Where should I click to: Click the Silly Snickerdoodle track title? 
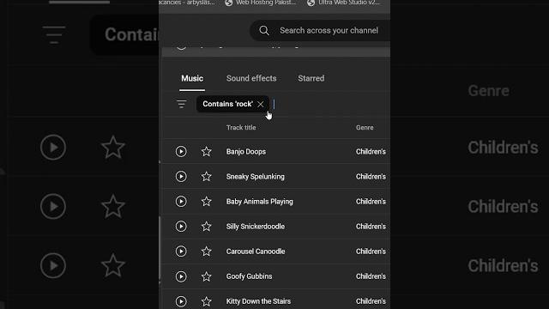256,227
